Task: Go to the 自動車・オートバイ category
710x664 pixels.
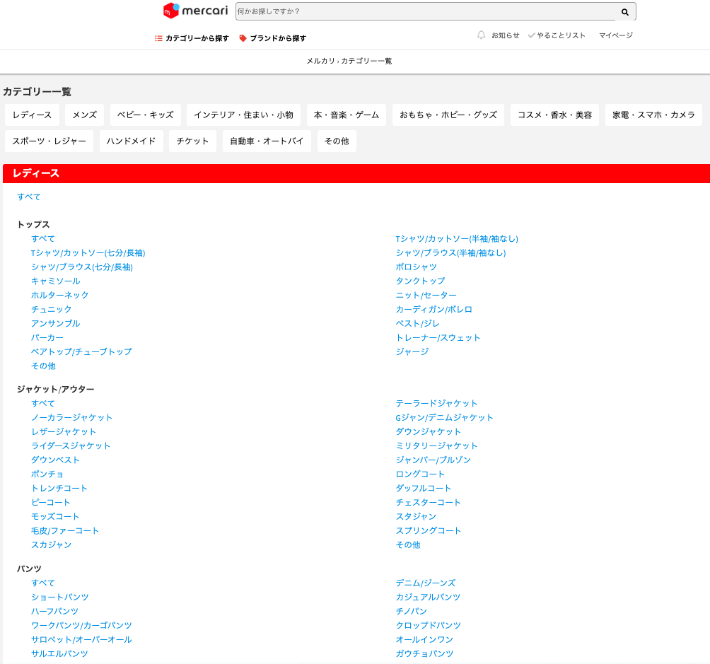Action: (267, 141)
